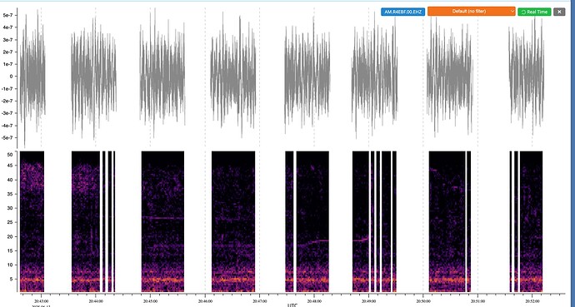Image resolution: width=575 pixels, height=307 pixels.
Task: Click the 20:52:00 time axis tick label
Action: (x=532, y=301)
